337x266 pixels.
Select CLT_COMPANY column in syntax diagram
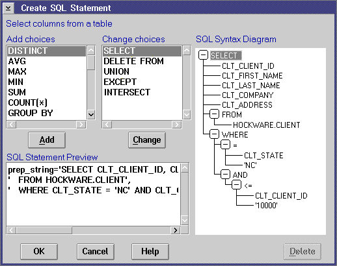pos(248,95)
